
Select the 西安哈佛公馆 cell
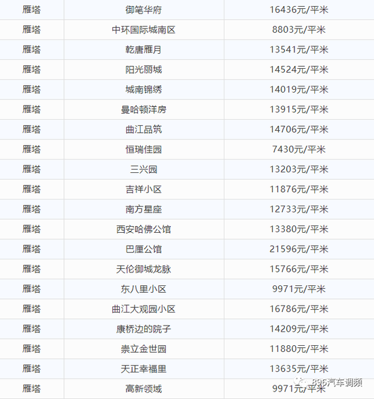point(143,229)
